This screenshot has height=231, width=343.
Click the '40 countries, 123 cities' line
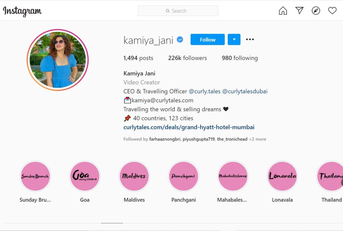click(x=163, y=118)
